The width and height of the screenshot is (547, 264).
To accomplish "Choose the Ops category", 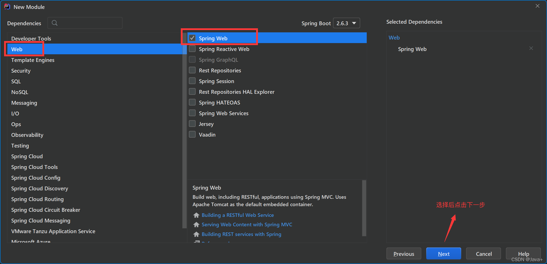I will coord(95,124).
